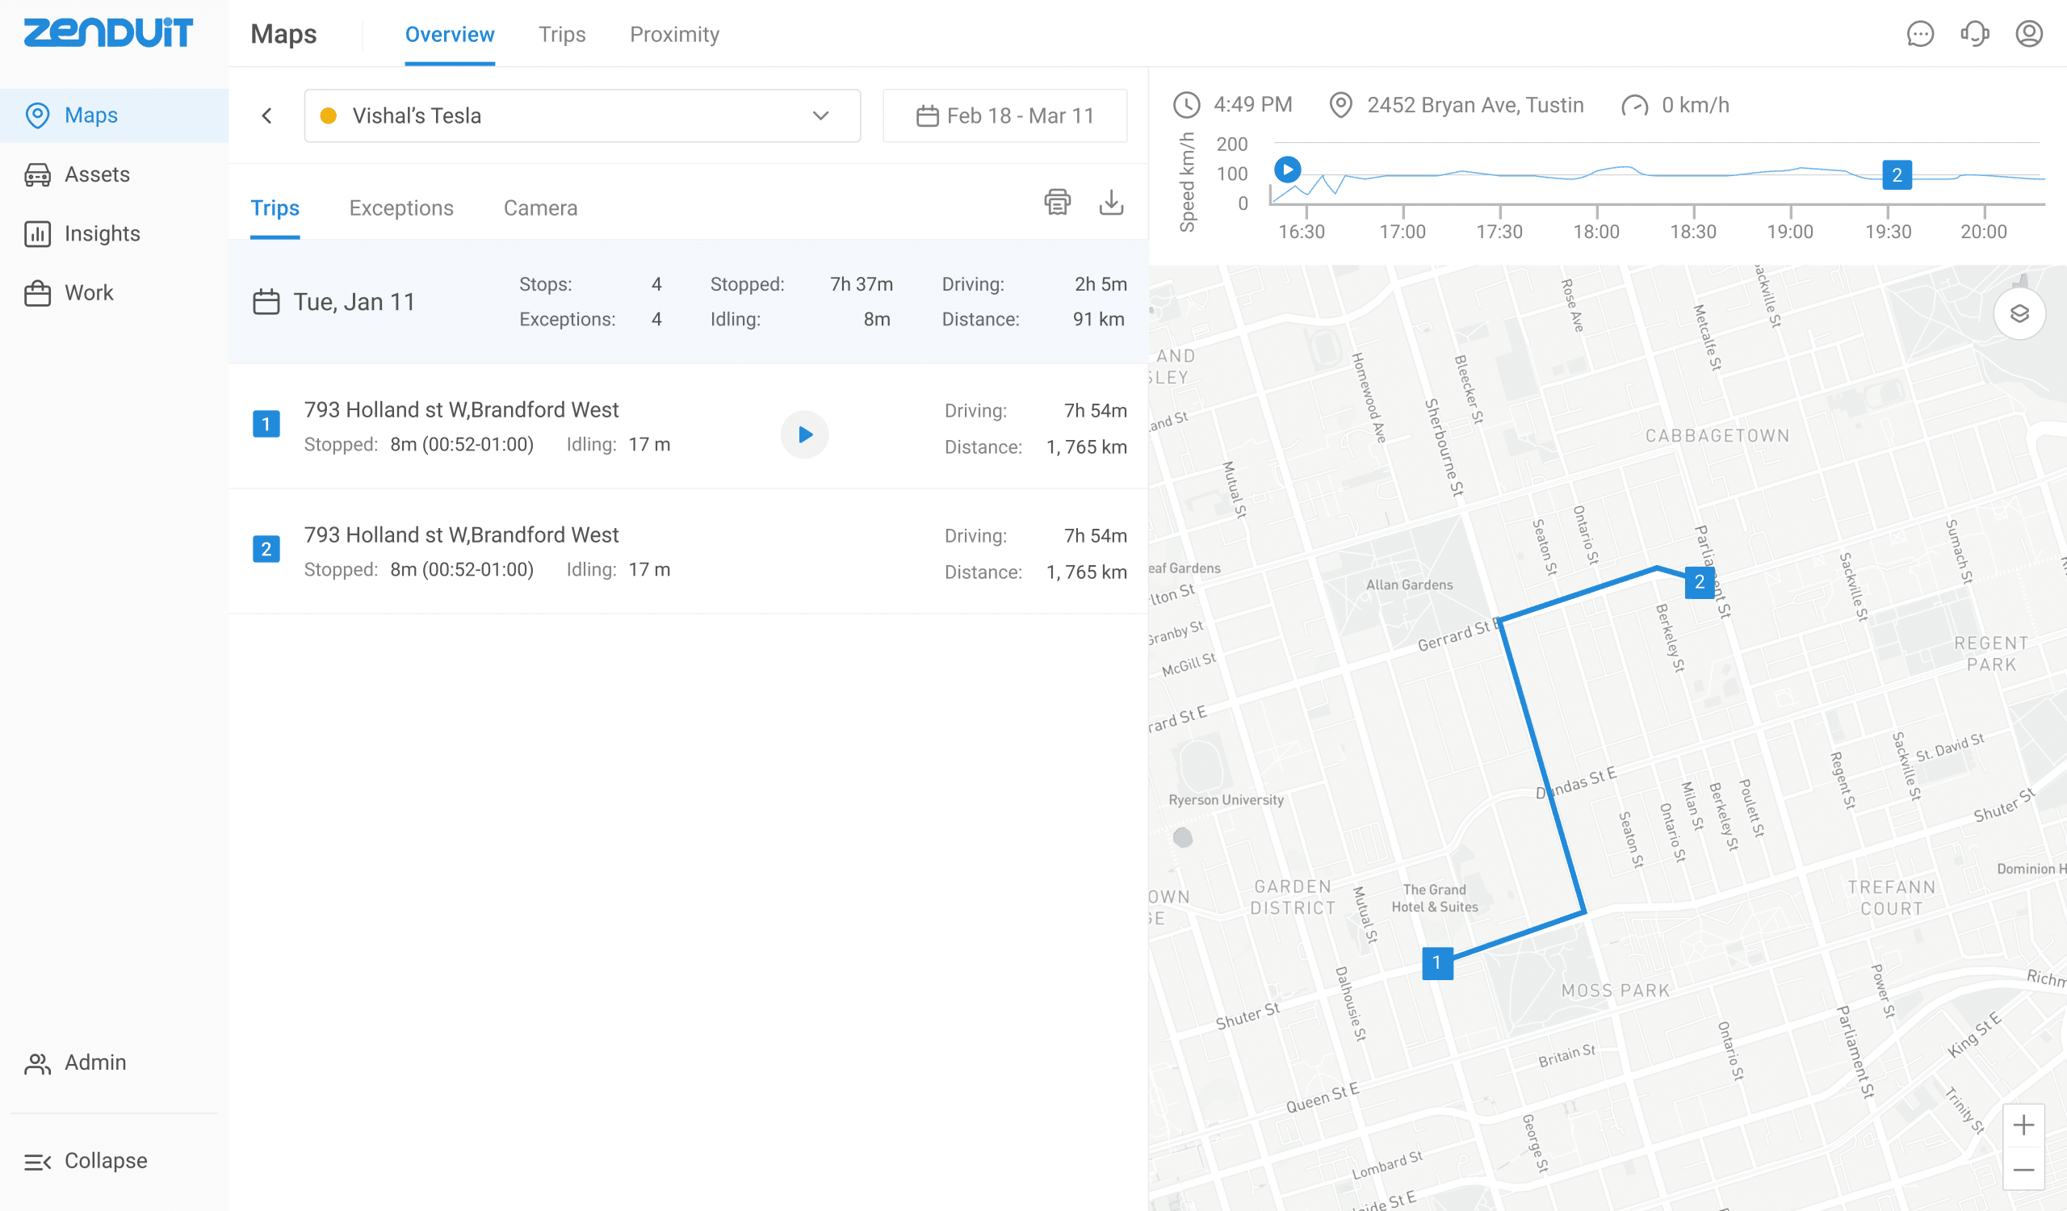This screenshot has width=2067, height=1211.
Task: Open Insights in the sidebar
Action: coord(102,233)
